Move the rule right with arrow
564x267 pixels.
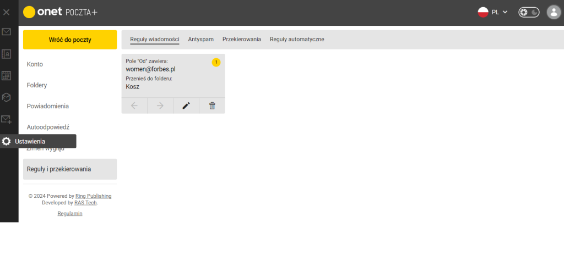click(x=160, y=105)
